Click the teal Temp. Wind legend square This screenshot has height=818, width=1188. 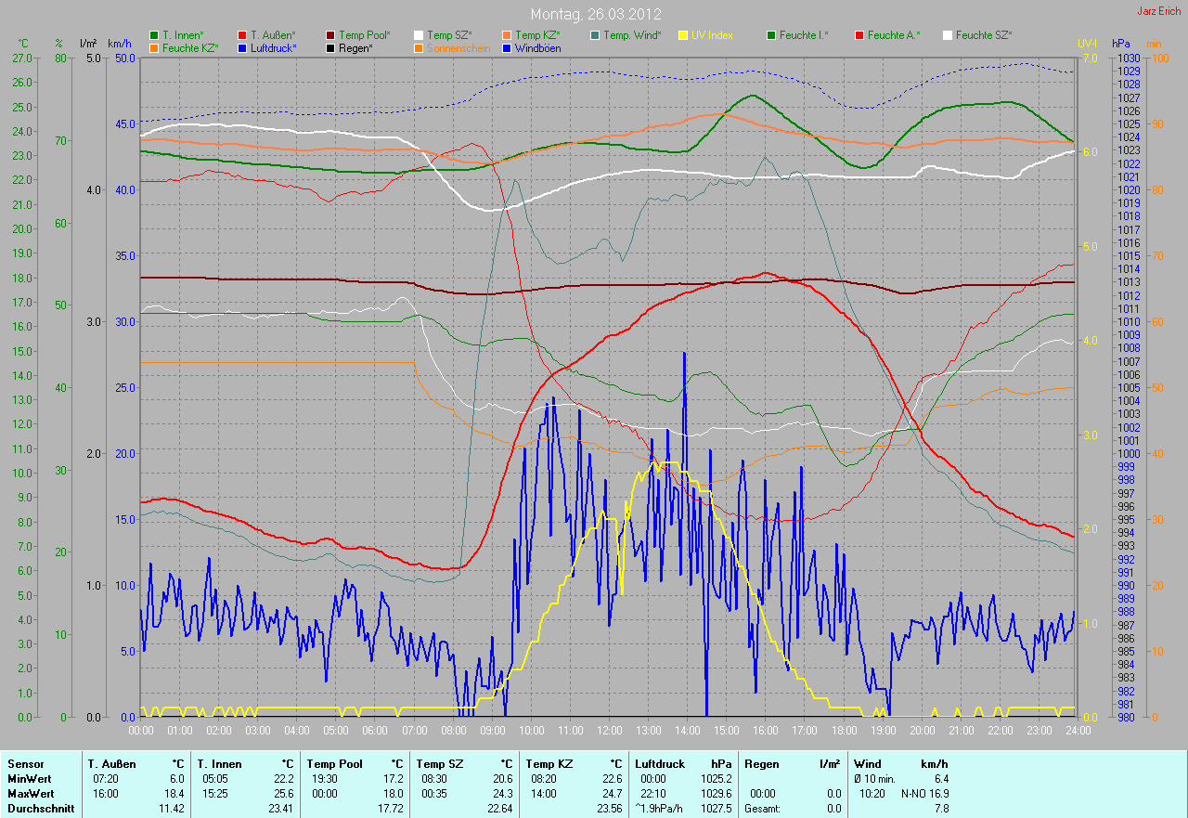tap(595, 35)
